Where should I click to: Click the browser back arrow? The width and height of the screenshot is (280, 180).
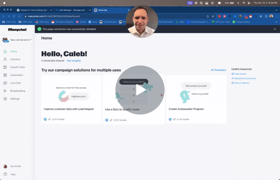[x=4, y=16]
